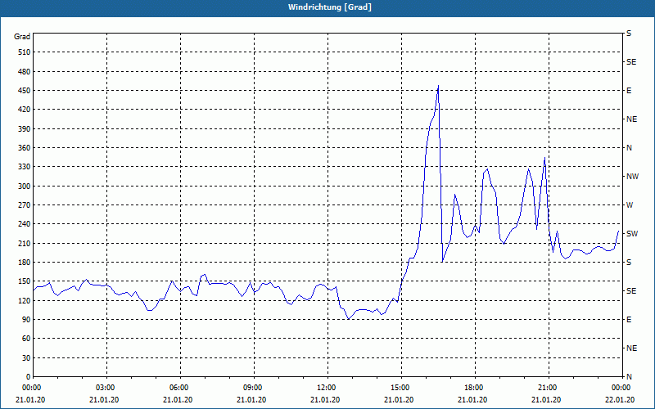Select the 00:00 label above first 21.01.20

[x=31, y=387]
